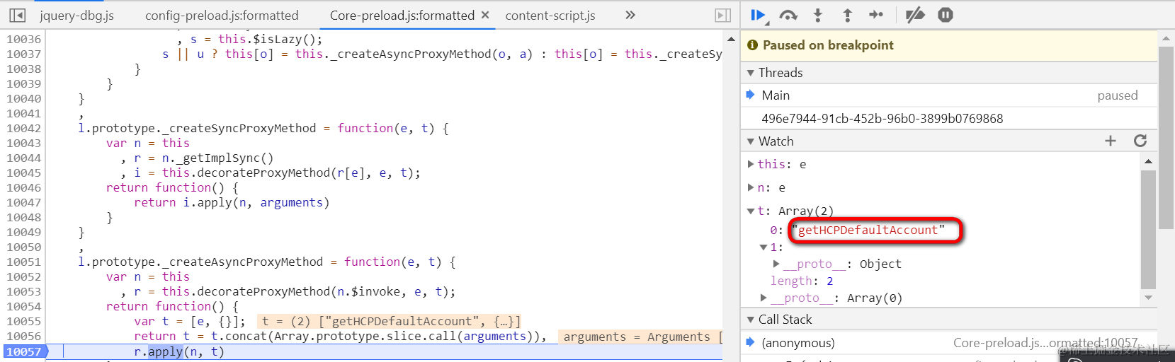This screenshot has width=1175, height=362.
Task: Expand the 'this: e' watch entry
Action: 751,164
